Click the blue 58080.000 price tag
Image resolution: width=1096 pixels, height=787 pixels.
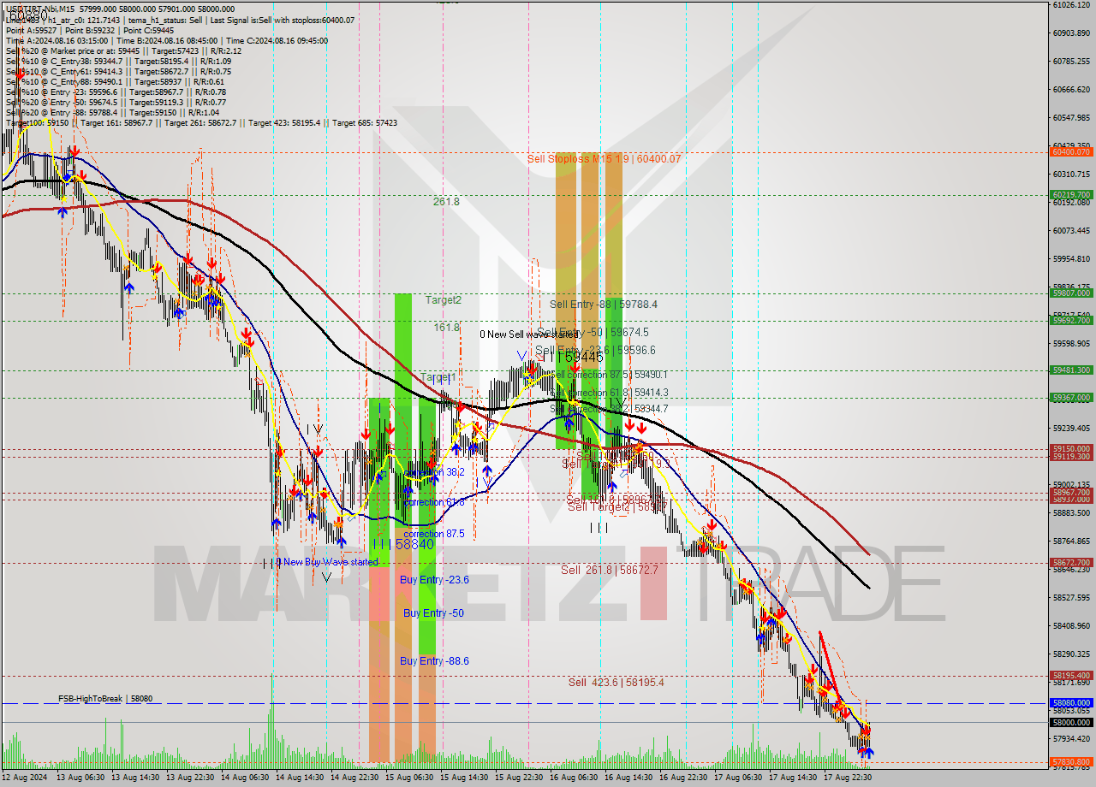pos(1070,703)
